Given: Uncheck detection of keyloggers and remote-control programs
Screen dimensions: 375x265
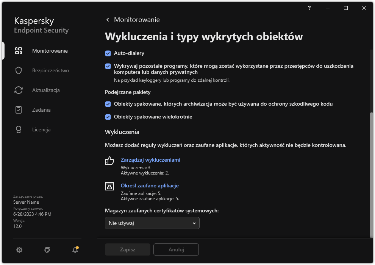Looking at the screenshot, I should 108,65.
